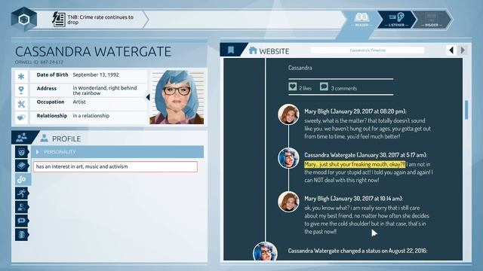
Task: Click 'Cassandra Watergate changed a status' line
Action: [358, 251]
